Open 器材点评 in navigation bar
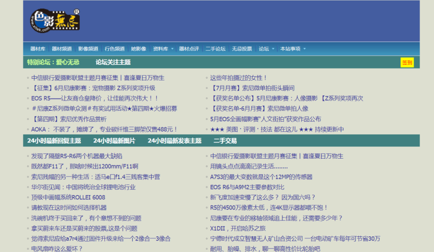The height and width of the screenshot is (252, 434). click(x=189, y=49)
